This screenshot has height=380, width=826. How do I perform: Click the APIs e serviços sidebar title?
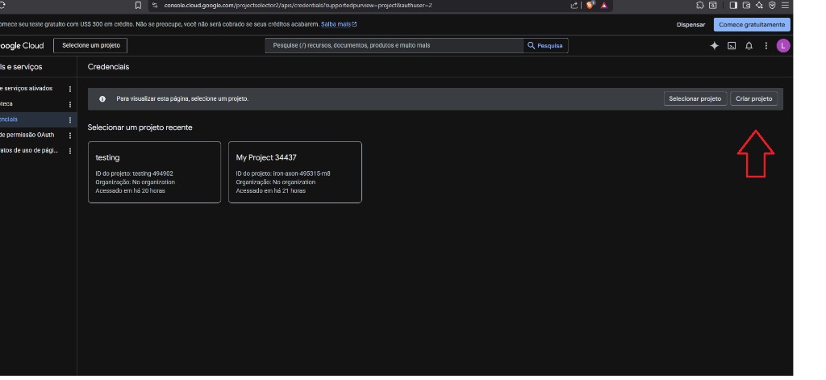[21, 67]
